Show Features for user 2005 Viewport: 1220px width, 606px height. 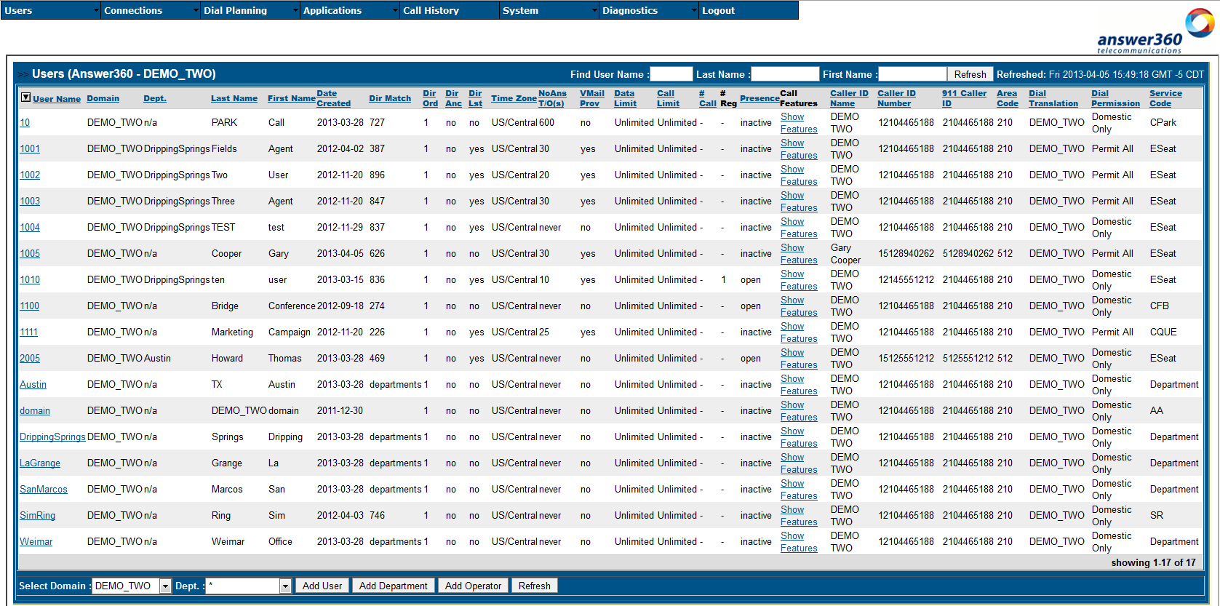[x=799, y=359]
